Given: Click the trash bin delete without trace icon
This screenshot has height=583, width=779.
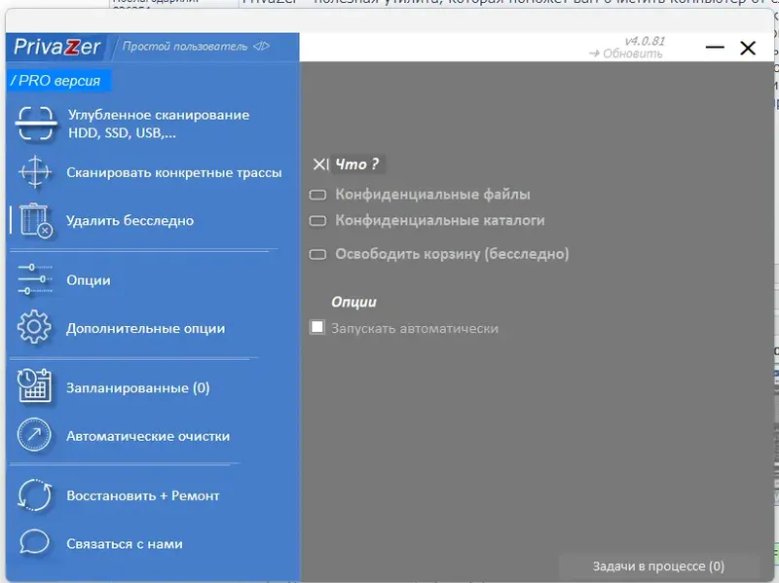Looking at the screenshot, I should pyautogui.click(x=35, y=220).
